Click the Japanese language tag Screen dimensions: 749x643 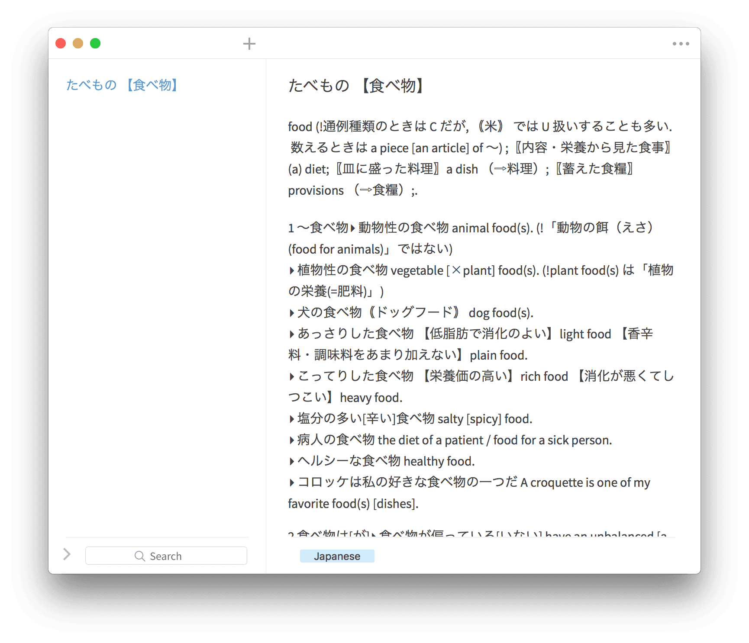337,556
